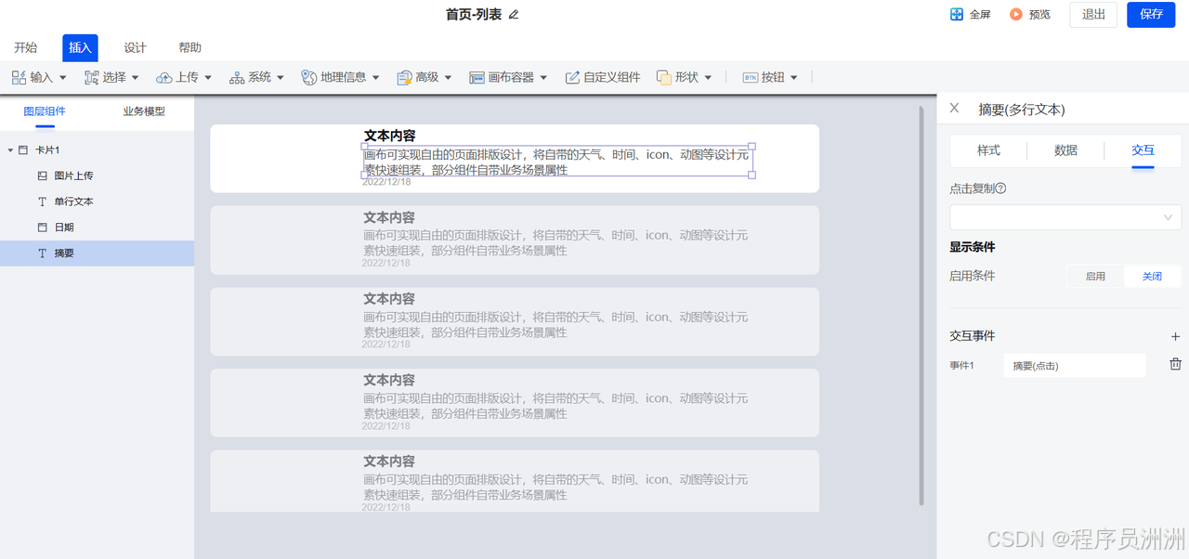Delete 事件1 using the trash icon

pos(1175,365)
